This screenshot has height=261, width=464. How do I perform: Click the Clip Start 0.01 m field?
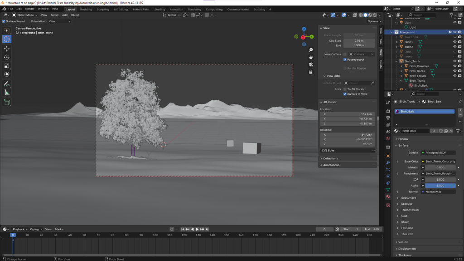tap(359, 41)
